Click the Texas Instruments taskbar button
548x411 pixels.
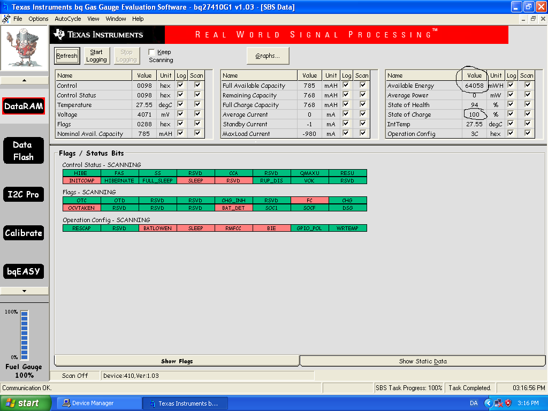coord(185,403)
